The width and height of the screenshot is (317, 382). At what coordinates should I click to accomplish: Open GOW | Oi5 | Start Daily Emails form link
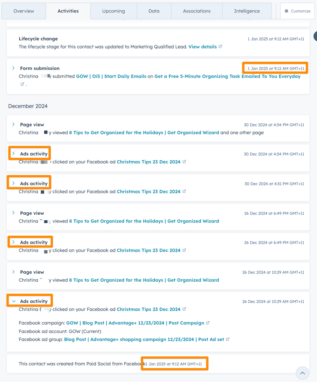point(111,76)
